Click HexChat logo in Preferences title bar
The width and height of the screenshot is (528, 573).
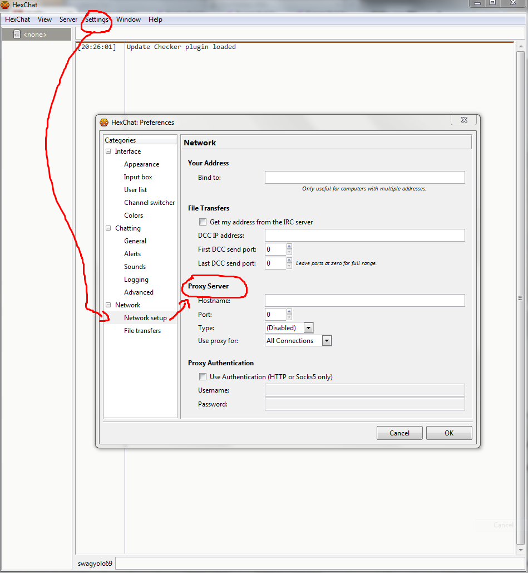[x=104, y=123]
